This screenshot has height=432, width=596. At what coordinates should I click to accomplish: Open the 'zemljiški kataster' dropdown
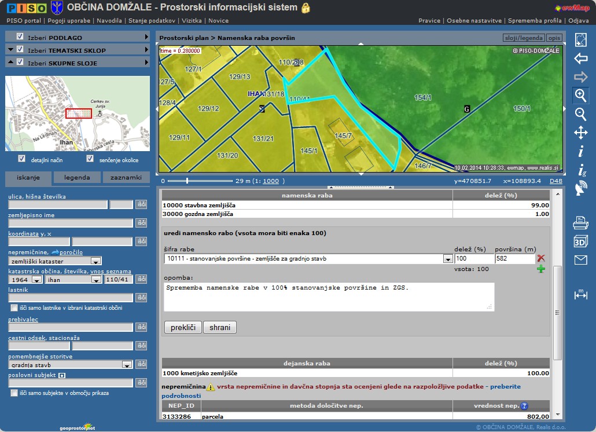tap(96, 261)
